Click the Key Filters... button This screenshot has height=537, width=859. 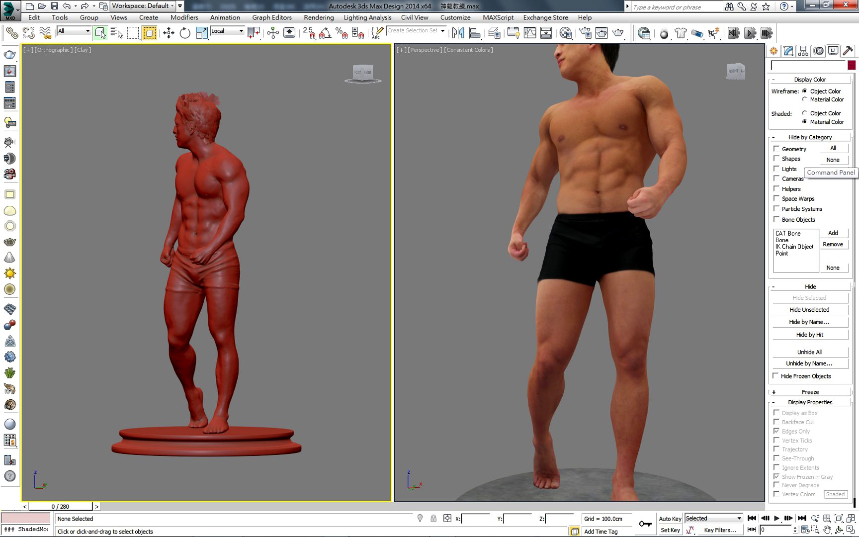[x=720, y=530]
